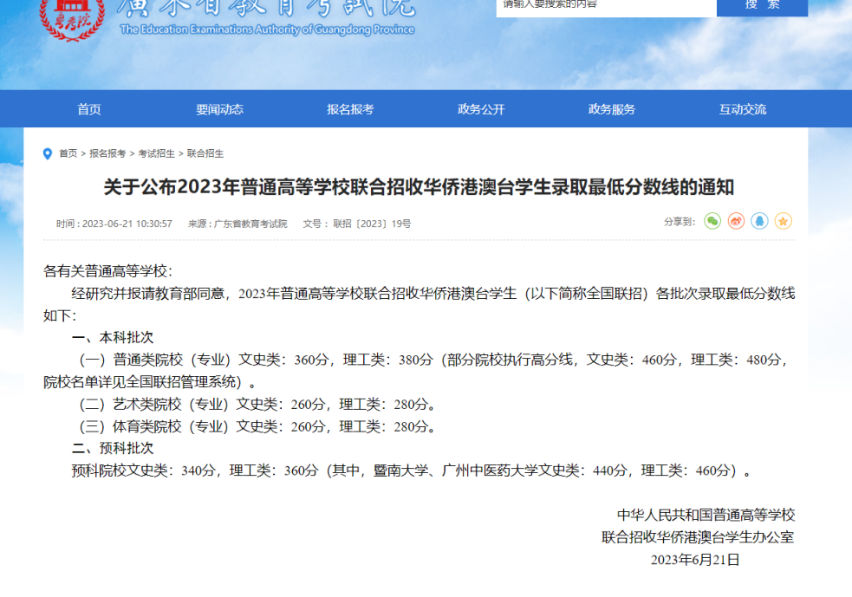
Task: Open the 要闻动态 menu
Action: point(221,108)
